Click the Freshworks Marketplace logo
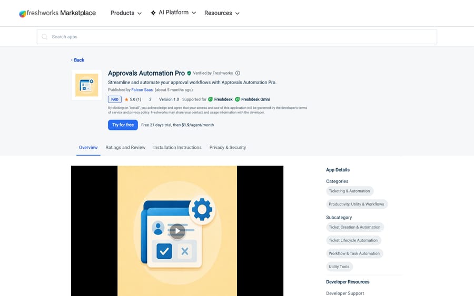 [57, 13]
